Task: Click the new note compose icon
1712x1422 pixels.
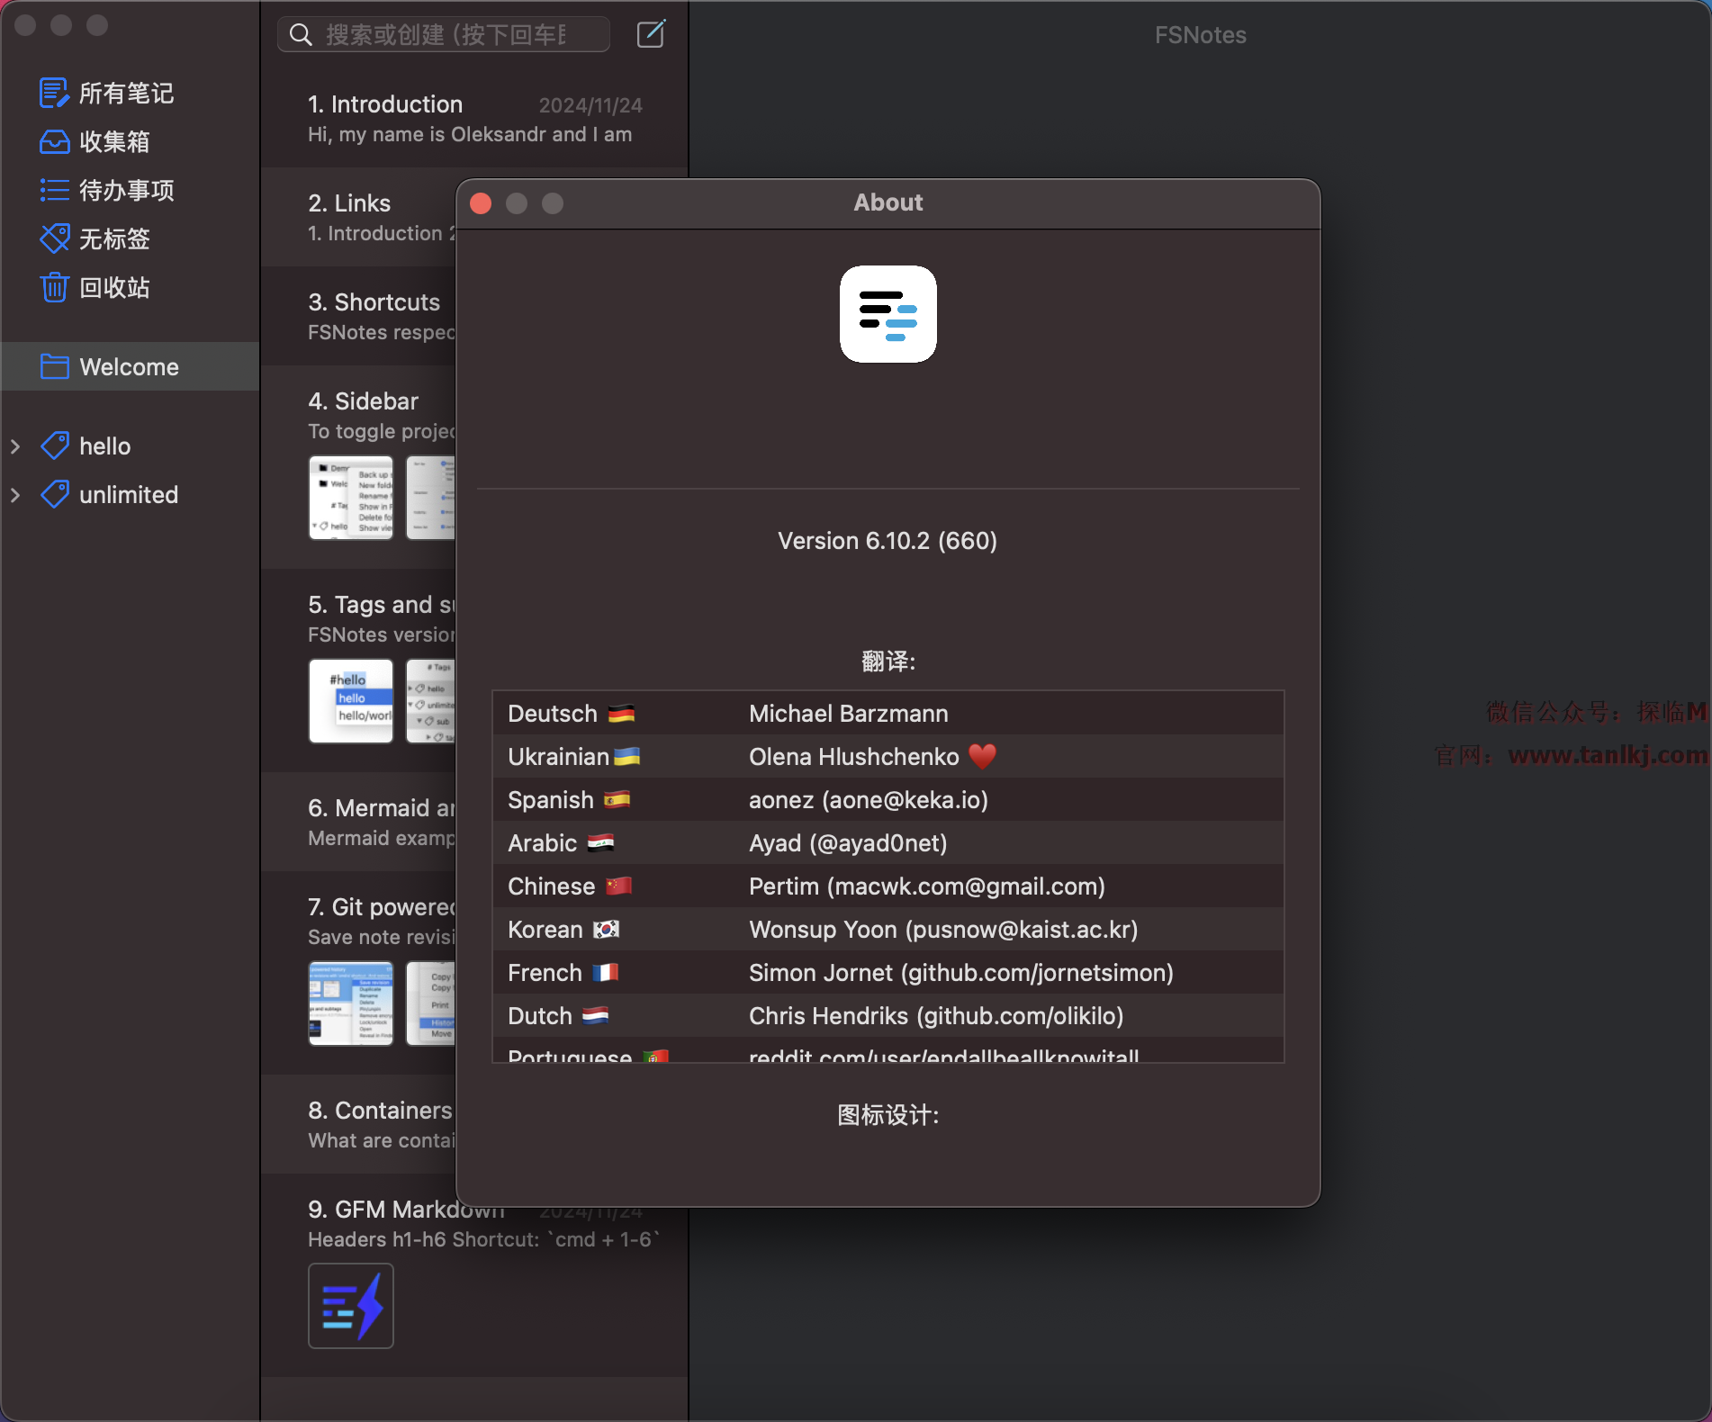Action: [x=651, y=34]
